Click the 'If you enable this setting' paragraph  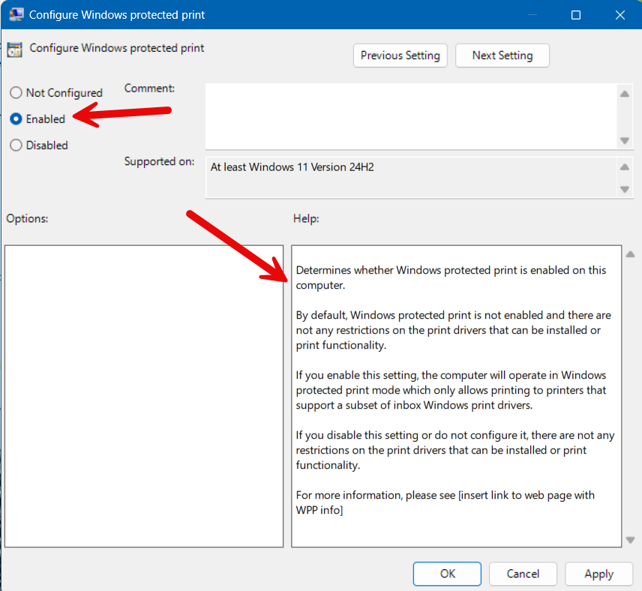click(451, 390)
